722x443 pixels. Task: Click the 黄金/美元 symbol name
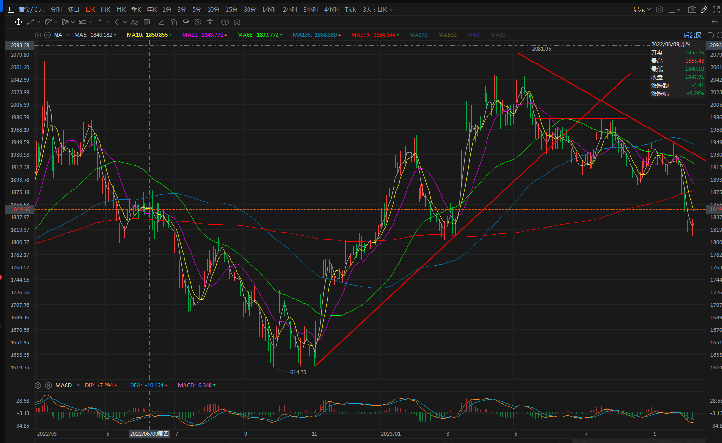tap(31, 9)
